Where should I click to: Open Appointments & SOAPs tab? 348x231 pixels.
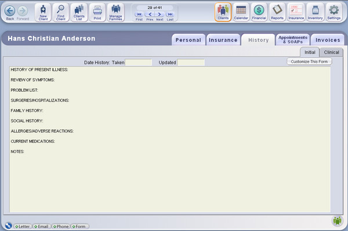[293, 39]
